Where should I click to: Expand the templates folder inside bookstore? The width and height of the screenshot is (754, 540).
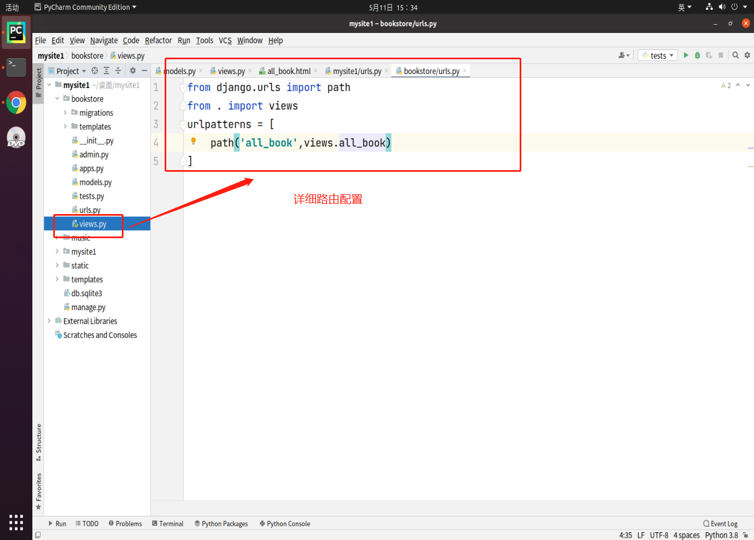[x=65, y=126]
